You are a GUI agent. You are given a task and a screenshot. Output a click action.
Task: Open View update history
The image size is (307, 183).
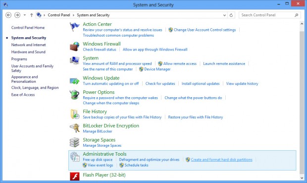[x=242, y=83]
